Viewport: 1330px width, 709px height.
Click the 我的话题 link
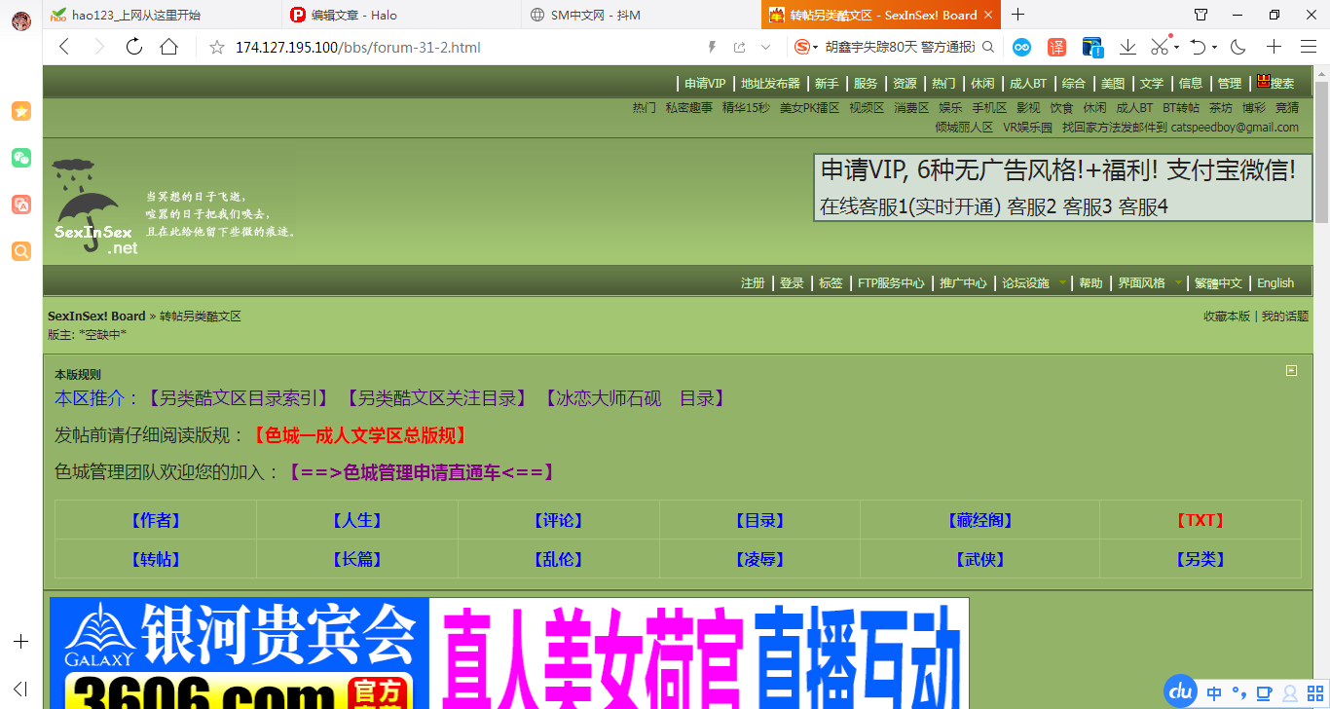[x=1285, y=317]
